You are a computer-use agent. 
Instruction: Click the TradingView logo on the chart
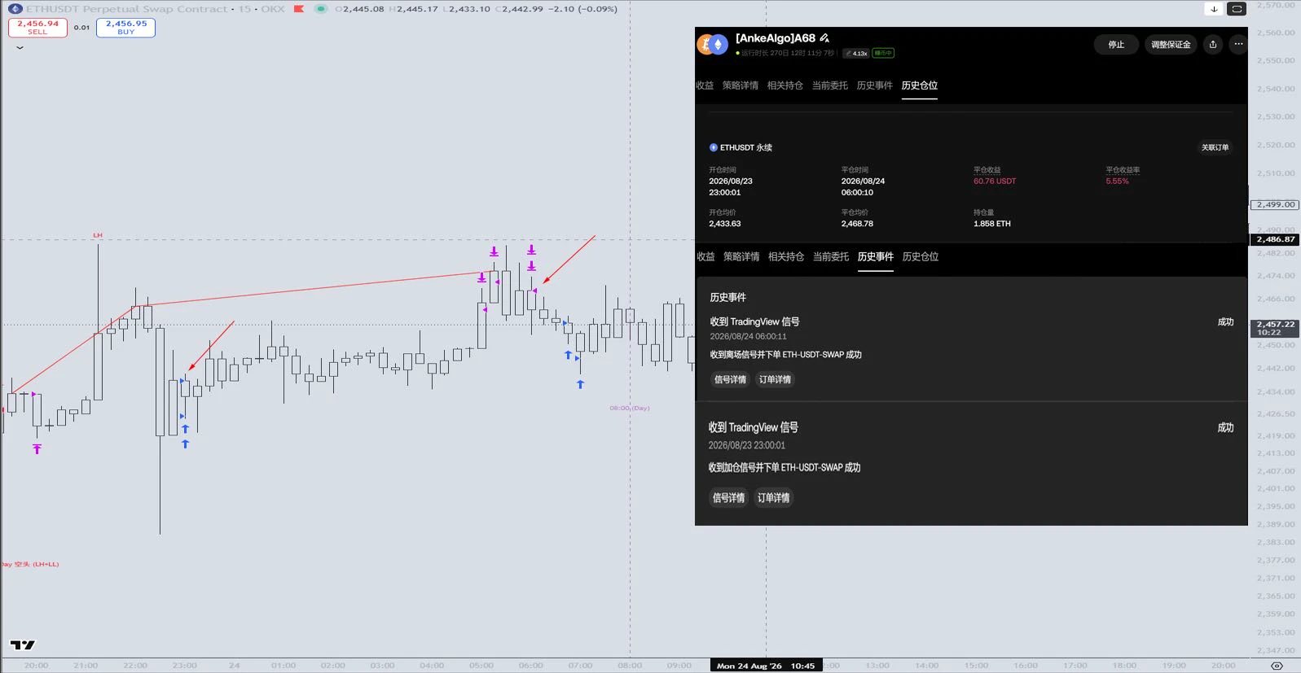click(x=23, y=645)
